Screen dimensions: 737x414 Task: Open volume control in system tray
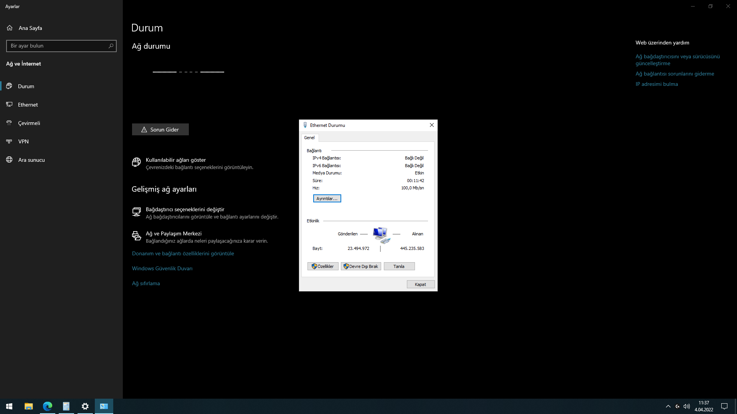pos(687,406)
